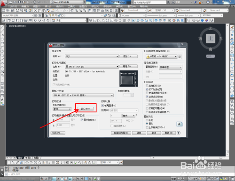Open the 着色打印 shaded plot dropdown
The image size is (235, 181).
coord(171,67)
